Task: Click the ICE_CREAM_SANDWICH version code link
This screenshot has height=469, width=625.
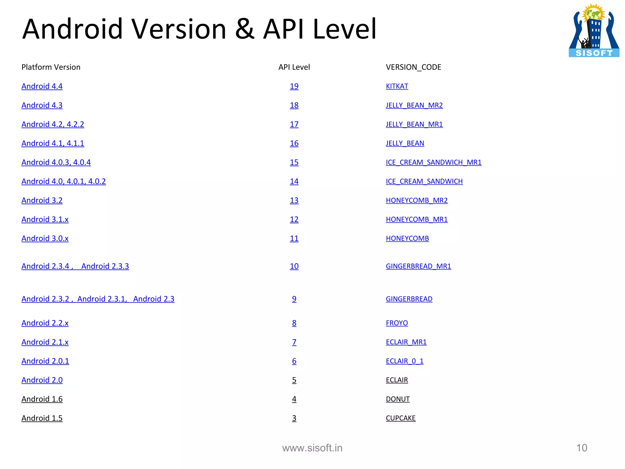Action: click(x=424, y=181)
